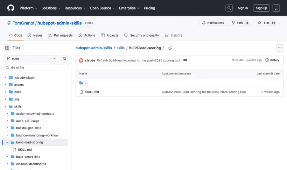The width and height of the screenshot is (287, 170).
Task: Click the search files magnifier button
Action: (64, 59)
